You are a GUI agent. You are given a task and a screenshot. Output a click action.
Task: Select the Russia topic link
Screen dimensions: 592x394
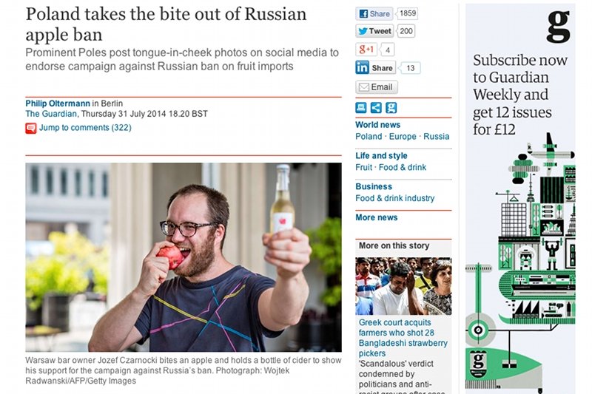[436, 137]
